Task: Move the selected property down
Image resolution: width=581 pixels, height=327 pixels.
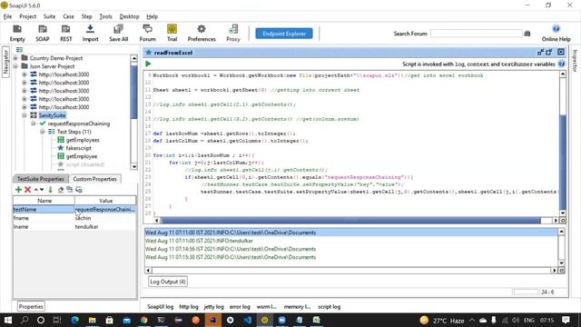Action: (x=42, y=190)
